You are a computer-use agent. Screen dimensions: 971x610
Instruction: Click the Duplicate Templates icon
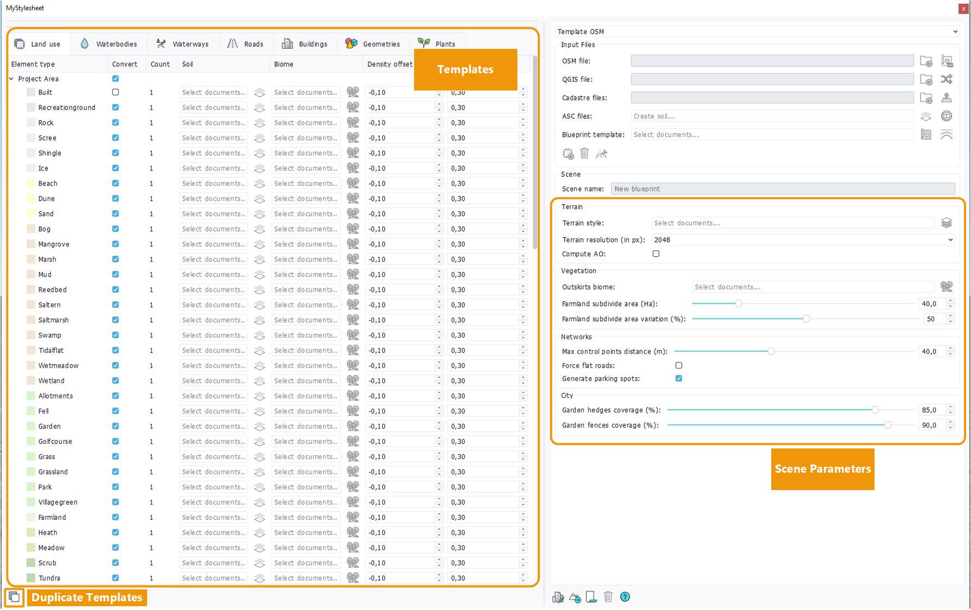click(x=14, y=598)
